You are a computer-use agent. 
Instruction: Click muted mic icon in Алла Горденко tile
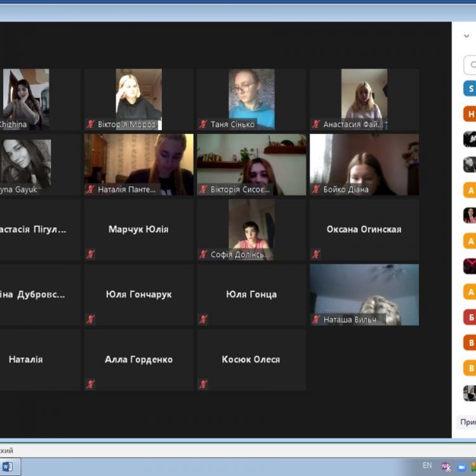[x=91, y=385]
